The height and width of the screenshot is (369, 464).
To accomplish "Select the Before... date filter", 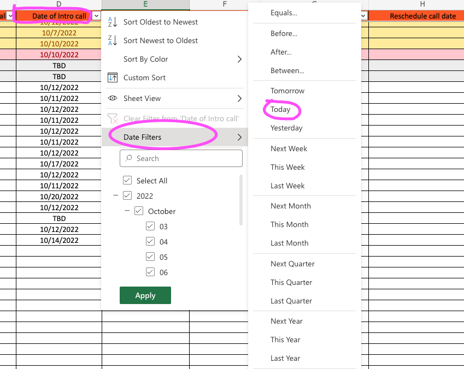I will tap(305, 33).
